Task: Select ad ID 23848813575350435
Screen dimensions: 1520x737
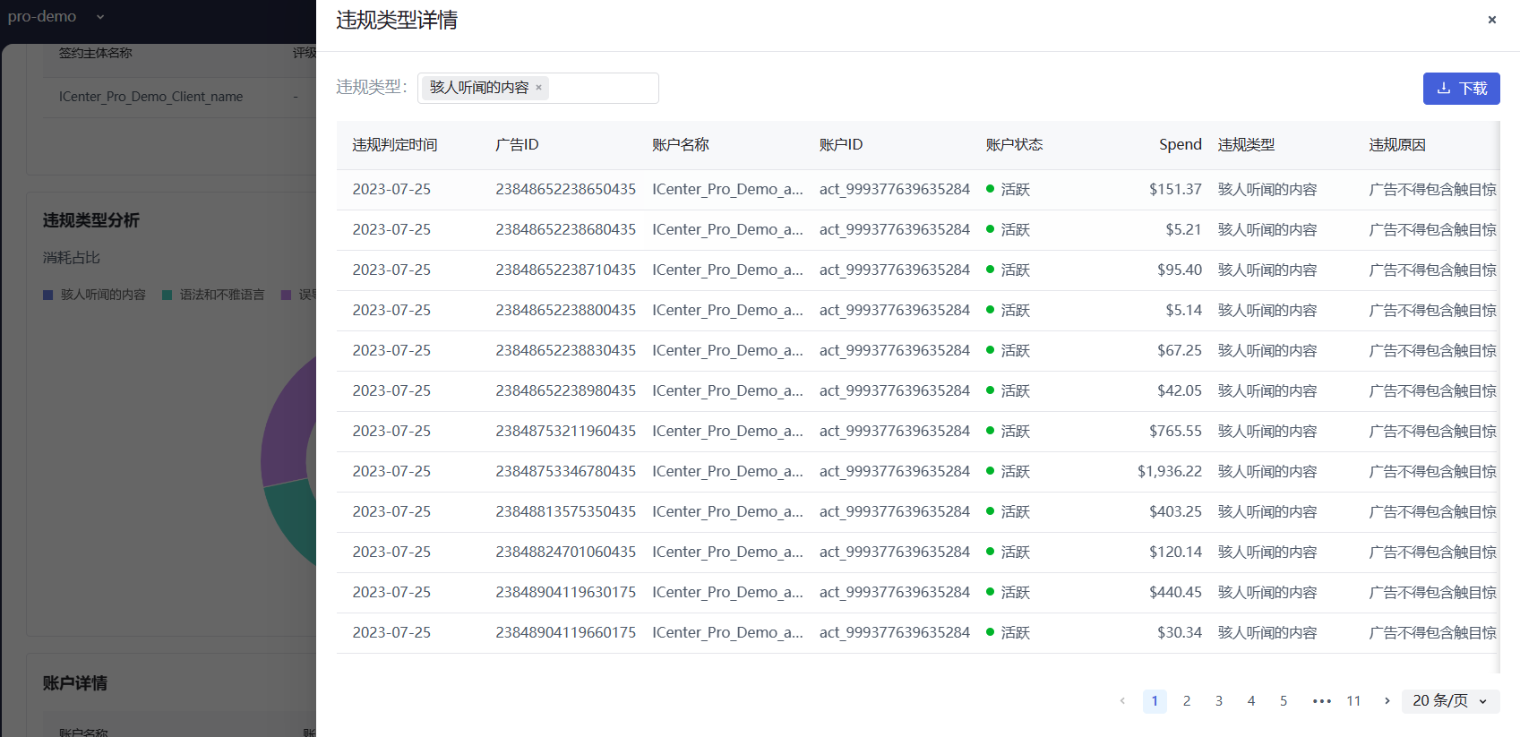Action: click(x=565, y=512)
